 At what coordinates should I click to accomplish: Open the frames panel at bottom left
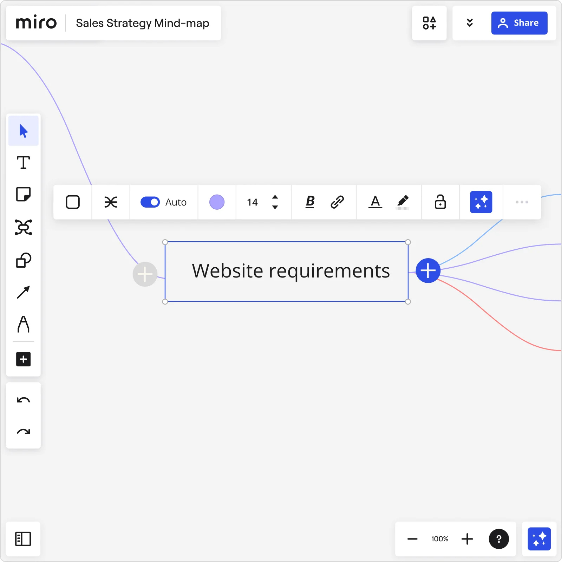pos(23,539)
